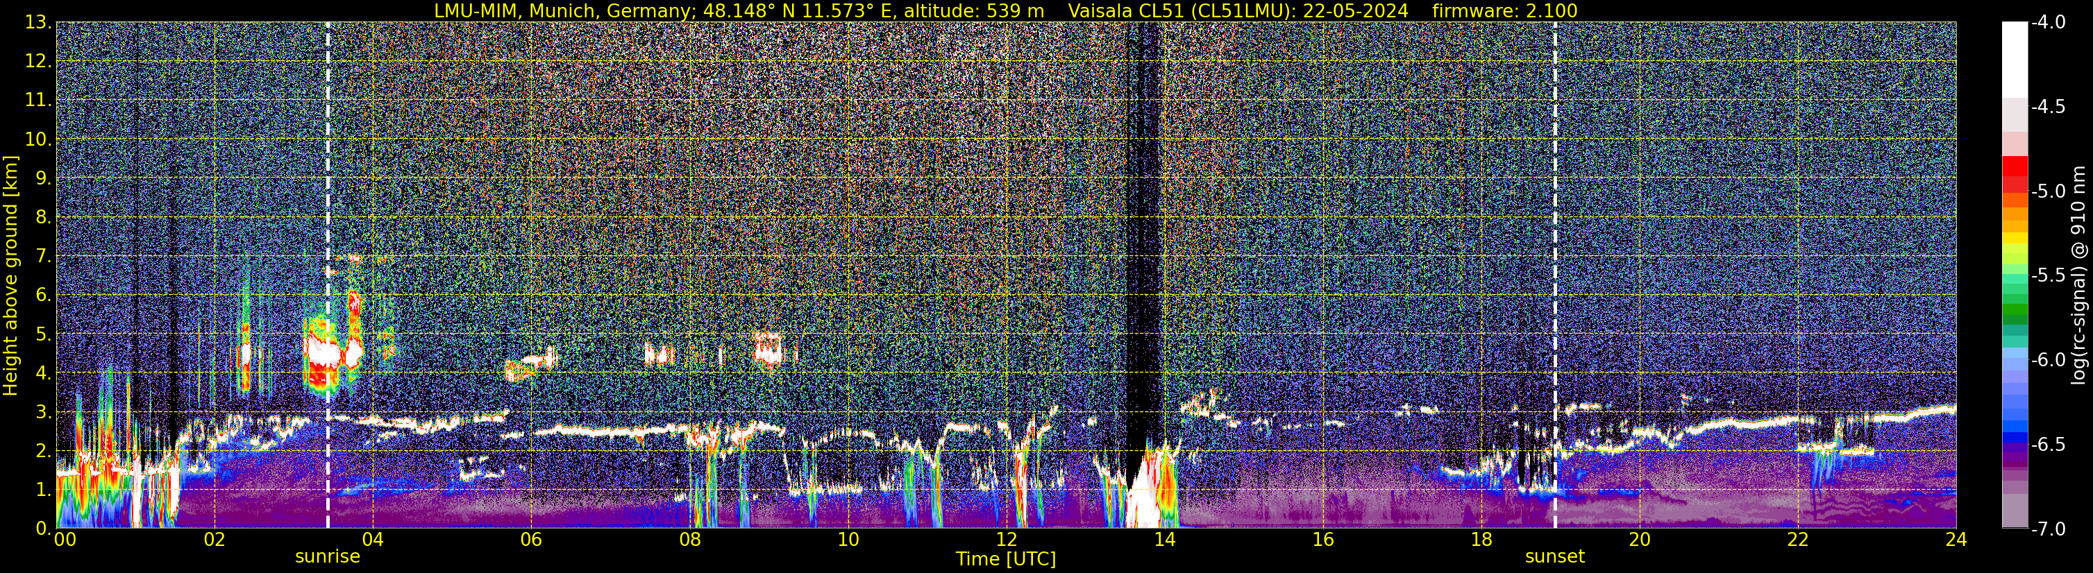Pick the bright red colorbar segment
The width and height of the screenshot is (2093, 573).
2014,166
